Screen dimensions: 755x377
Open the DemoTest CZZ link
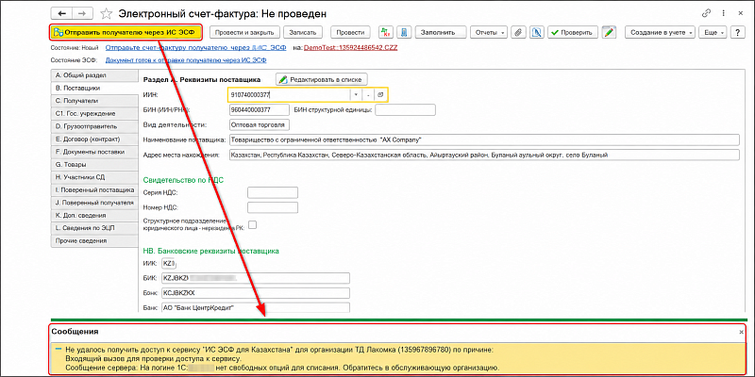(351, 48)
